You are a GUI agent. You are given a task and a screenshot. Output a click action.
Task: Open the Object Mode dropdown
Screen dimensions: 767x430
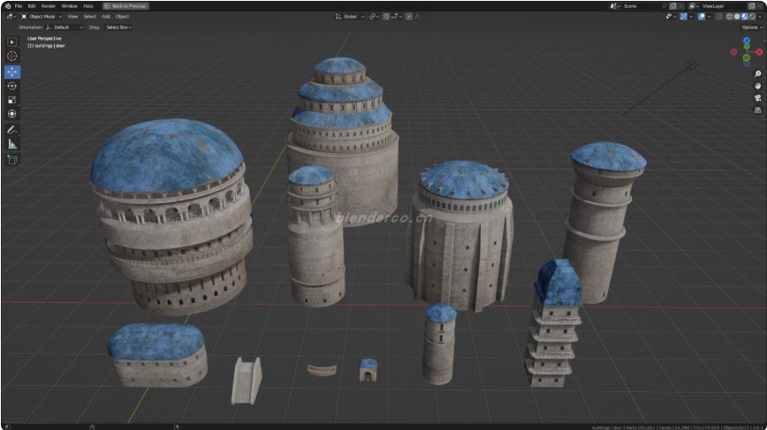pyautogui.click(x=42, y=17)
